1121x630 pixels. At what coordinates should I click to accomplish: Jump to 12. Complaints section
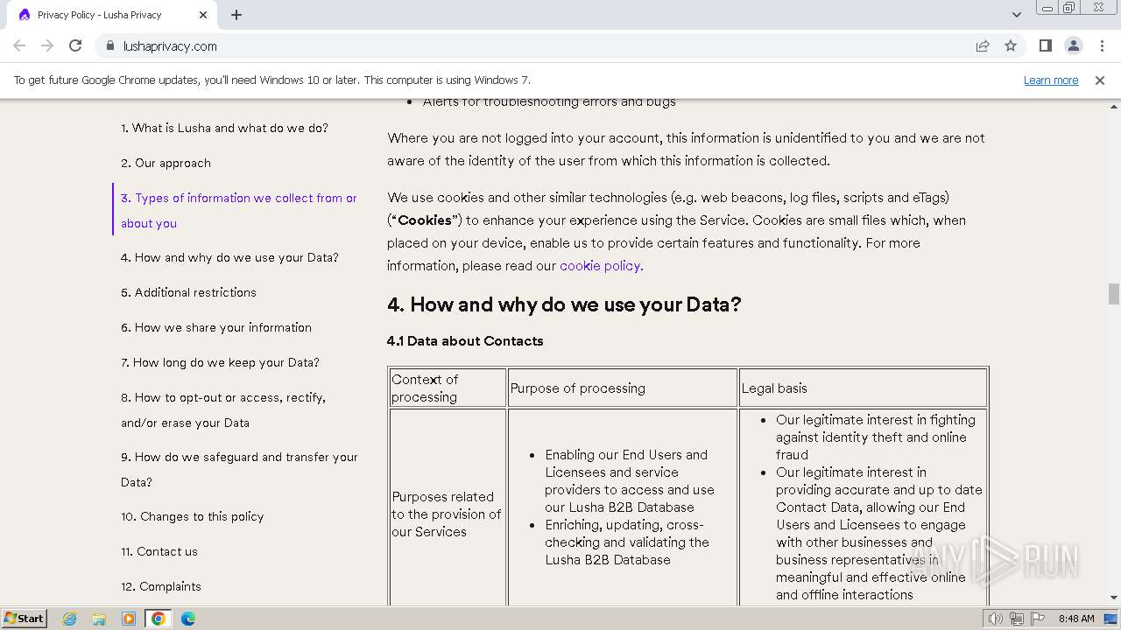pyautogui.click(x=161, y=586)
